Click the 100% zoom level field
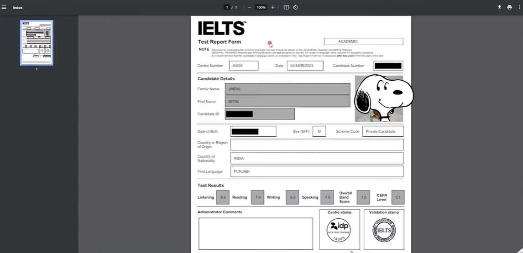 (261, 7)
